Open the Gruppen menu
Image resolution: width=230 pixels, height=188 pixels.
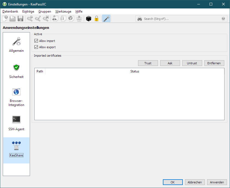[x=44, y=11]
